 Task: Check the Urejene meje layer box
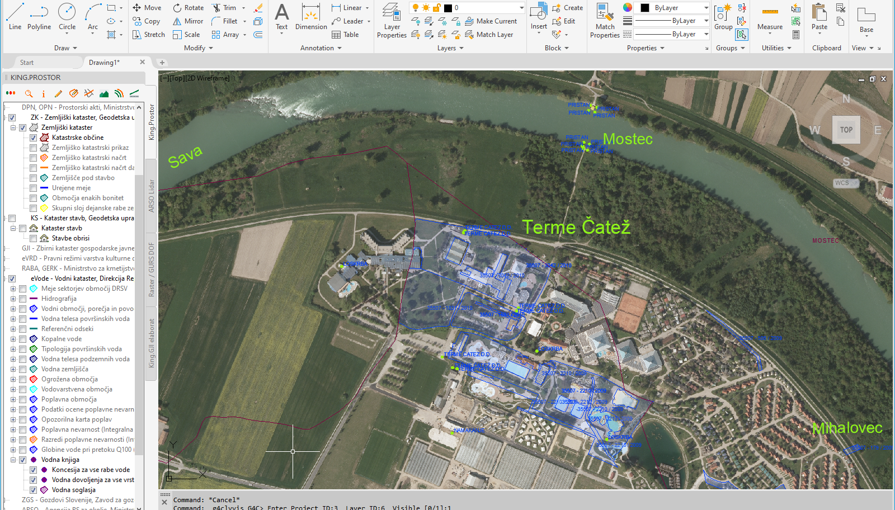[33, 188]
